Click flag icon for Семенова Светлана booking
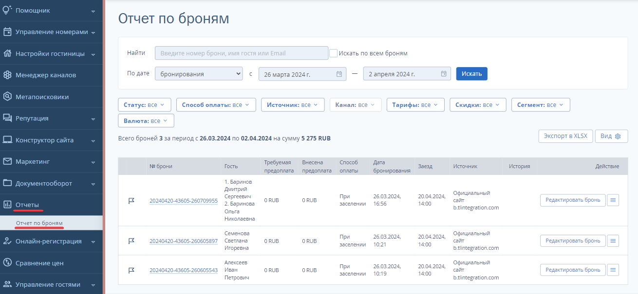The width and height of the screenshot is (638, 294). 131,241
